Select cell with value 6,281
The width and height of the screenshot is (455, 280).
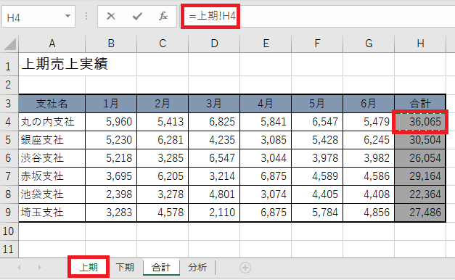[x=163, y=140]
